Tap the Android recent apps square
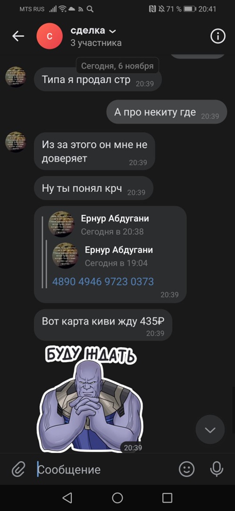 click(x=167, y=498)
